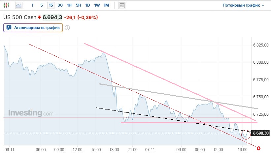This screenshot has width=271, height=153.
Task: Click the info icon beside the AI button
Action: pos(67,28)
